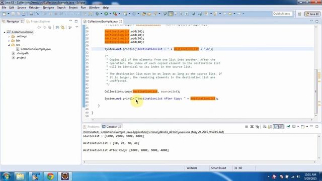Image resolution: width=322 pixels, height=181 pixels.
Task: Select the CollectionsExample.java editor tab
Action: click(103, 21)
